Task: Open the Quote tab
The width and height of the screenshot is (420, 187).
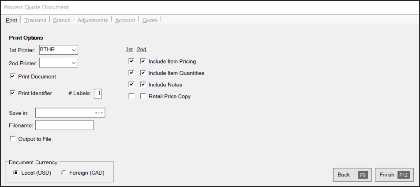Action: pyautogui.click(x=150, y=20)
